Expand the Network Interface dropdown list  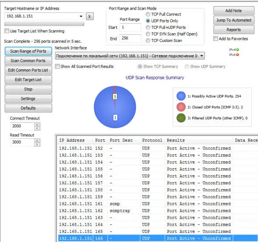202,56
